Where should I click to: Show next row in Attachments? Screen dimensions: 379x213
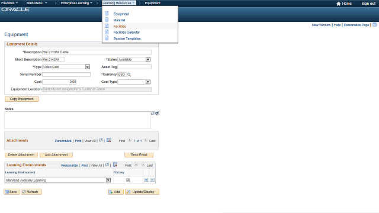point(146,140)
